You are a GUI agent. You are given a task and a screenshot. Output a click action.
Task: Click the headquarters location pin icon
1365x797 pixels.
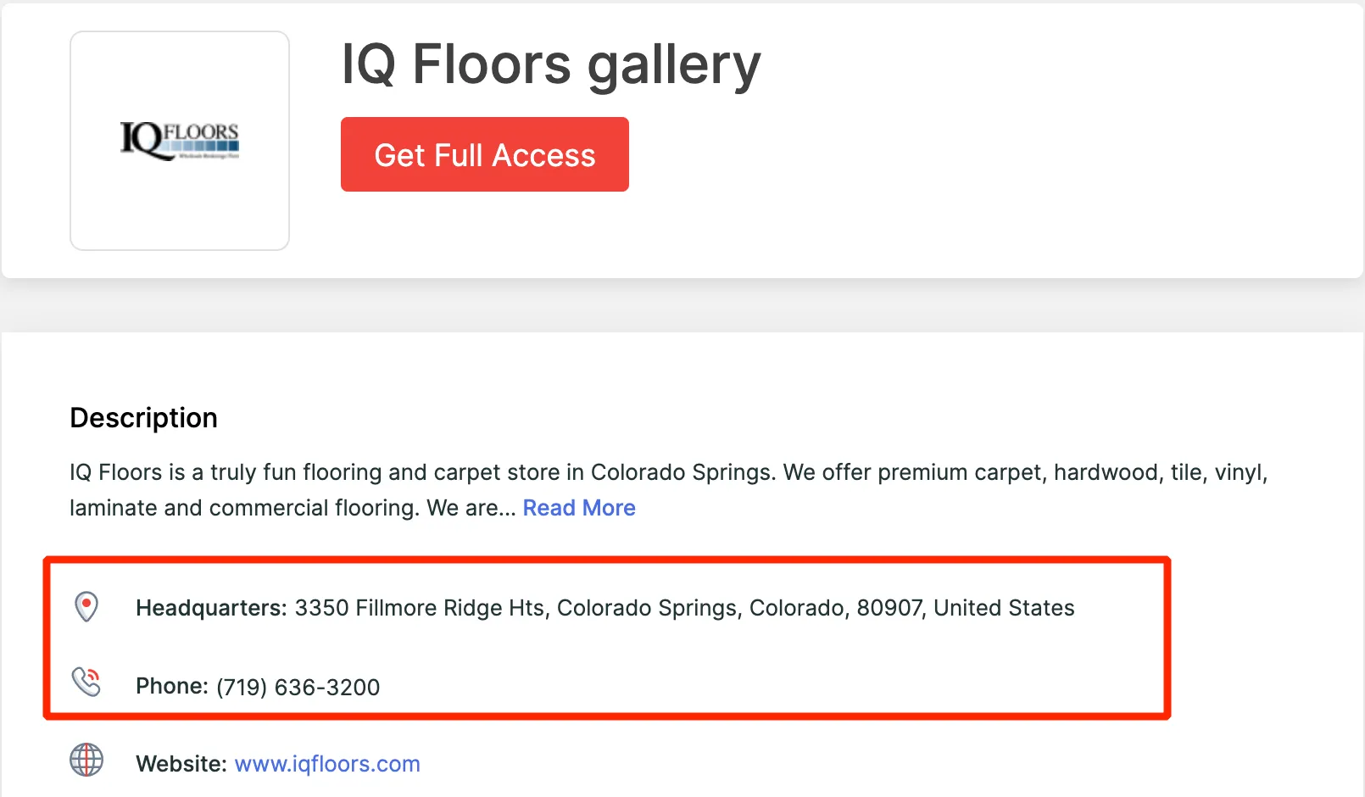[x=86, y=607]
